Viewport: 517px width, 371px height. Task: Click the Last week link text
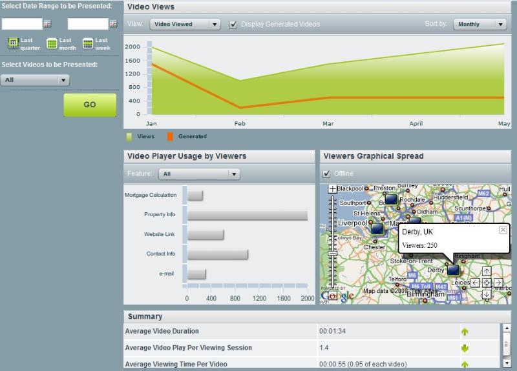[x=103, y=44]
